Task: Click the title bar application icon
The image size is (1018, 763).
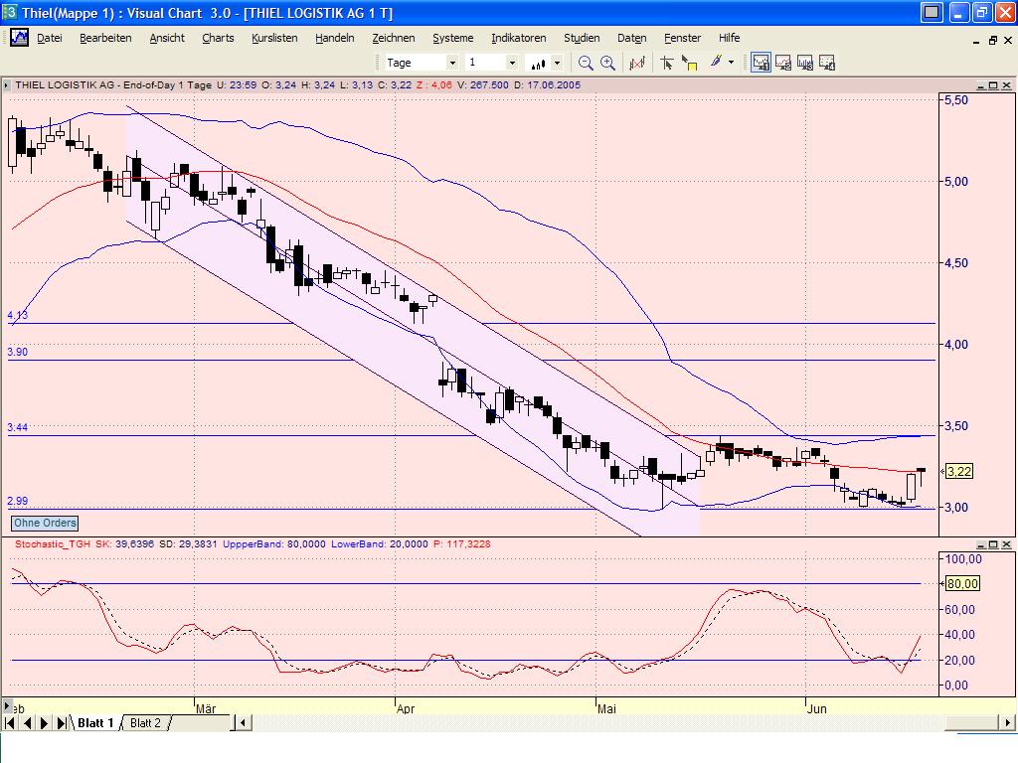Action: 9,12
